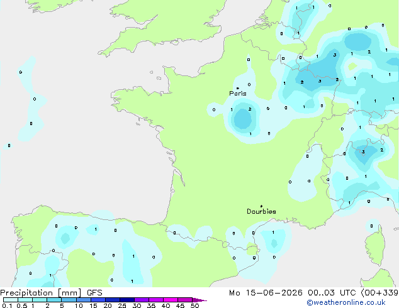Click the legend label '50'

[194, 305]
